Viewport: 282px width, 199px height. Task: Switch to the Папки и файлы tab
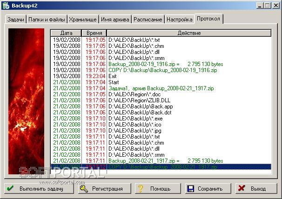click(x=47, y=19)
